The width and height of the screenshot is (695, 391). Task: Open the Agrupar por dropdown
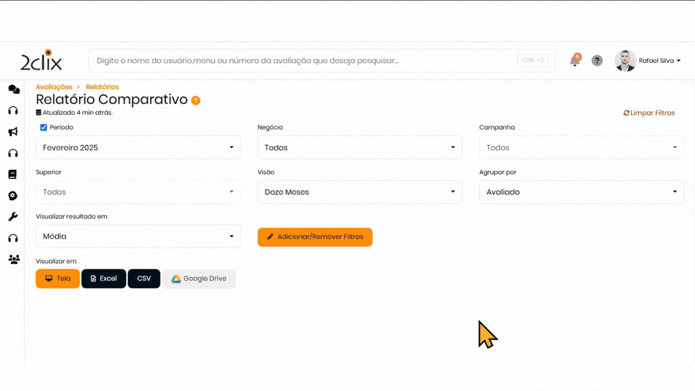coord(581,192)
